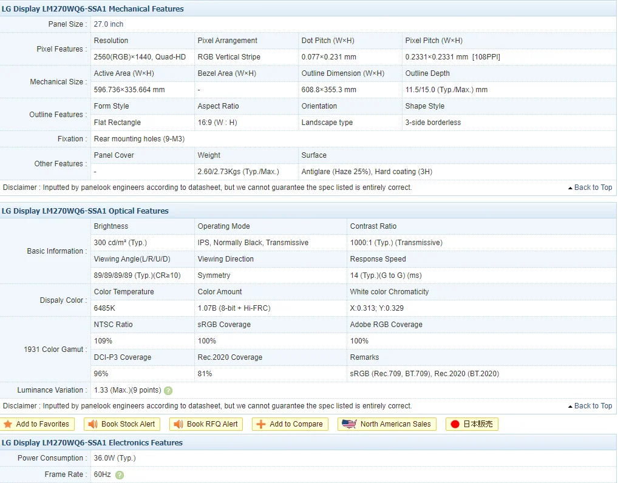Click the 60Hz frame rate value
618x483 pixels.
(x=102, y=475)
